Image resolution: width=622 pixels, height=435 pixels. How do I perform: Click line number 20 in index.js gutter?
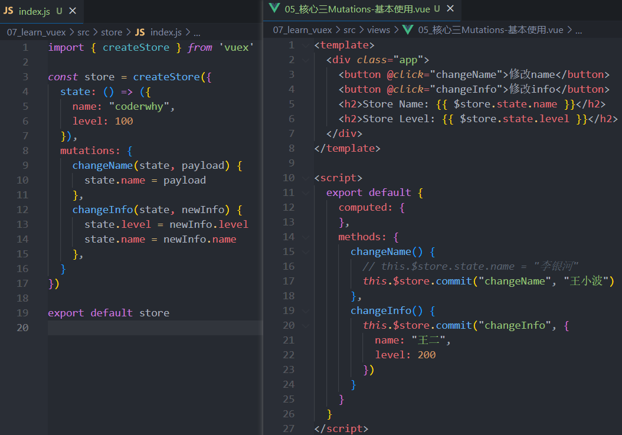pyautogui.click(x=22, y=328)
